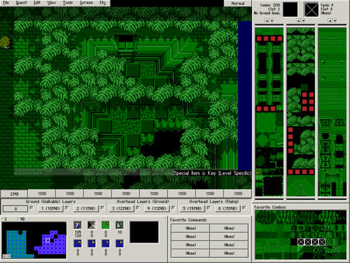Screen dimensions: 350x263
Task: Click the highlighted current screen on the minimap
Action: tap(48, 241)
